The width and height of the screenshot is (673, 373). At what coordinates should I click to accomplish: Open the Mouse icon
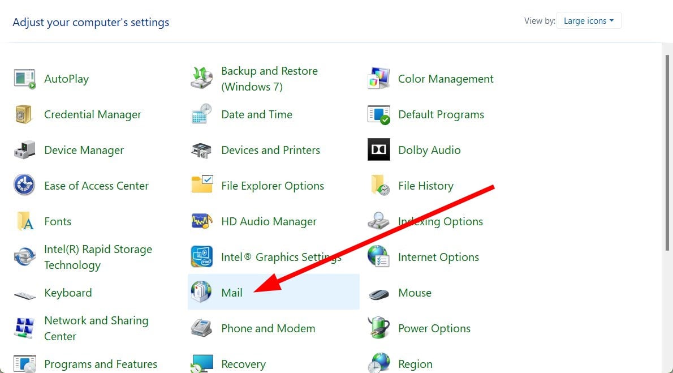[x=378, y=294]
